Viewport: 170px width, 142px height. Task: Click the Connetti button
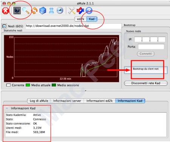145,54
